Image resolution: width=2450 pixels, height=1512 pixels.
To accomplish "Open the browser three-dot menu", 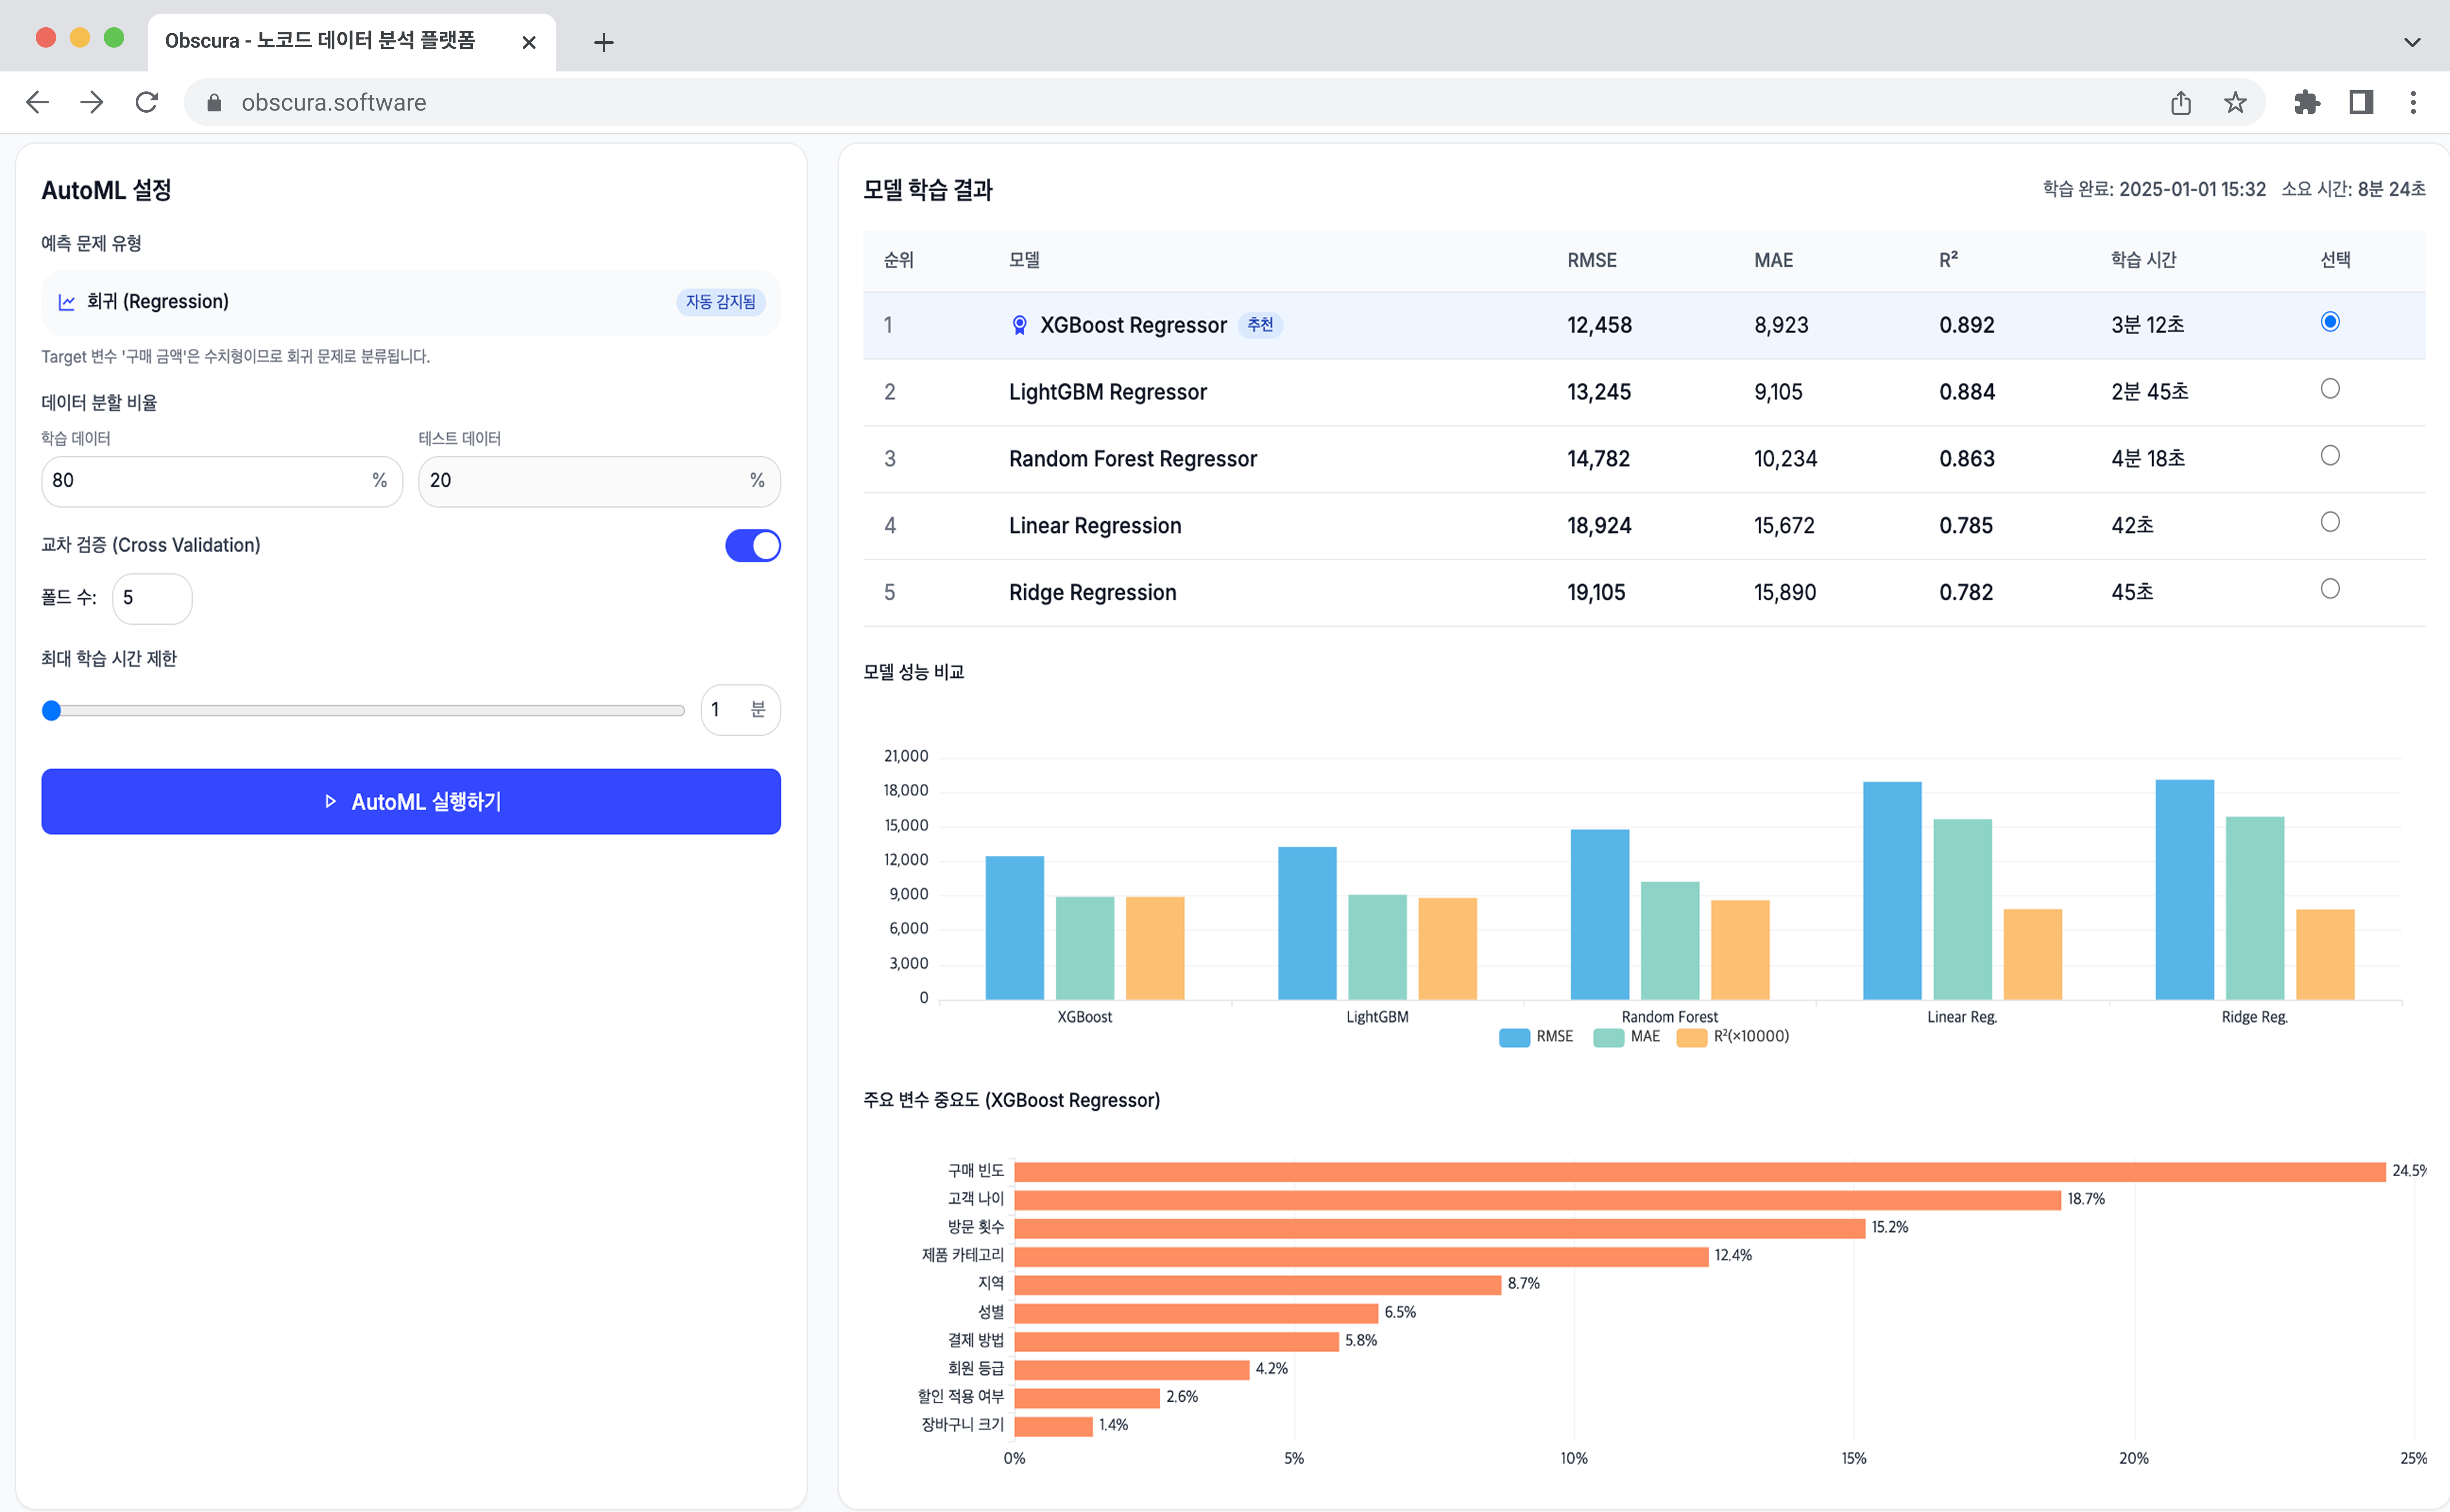I will coord(2413,102).
